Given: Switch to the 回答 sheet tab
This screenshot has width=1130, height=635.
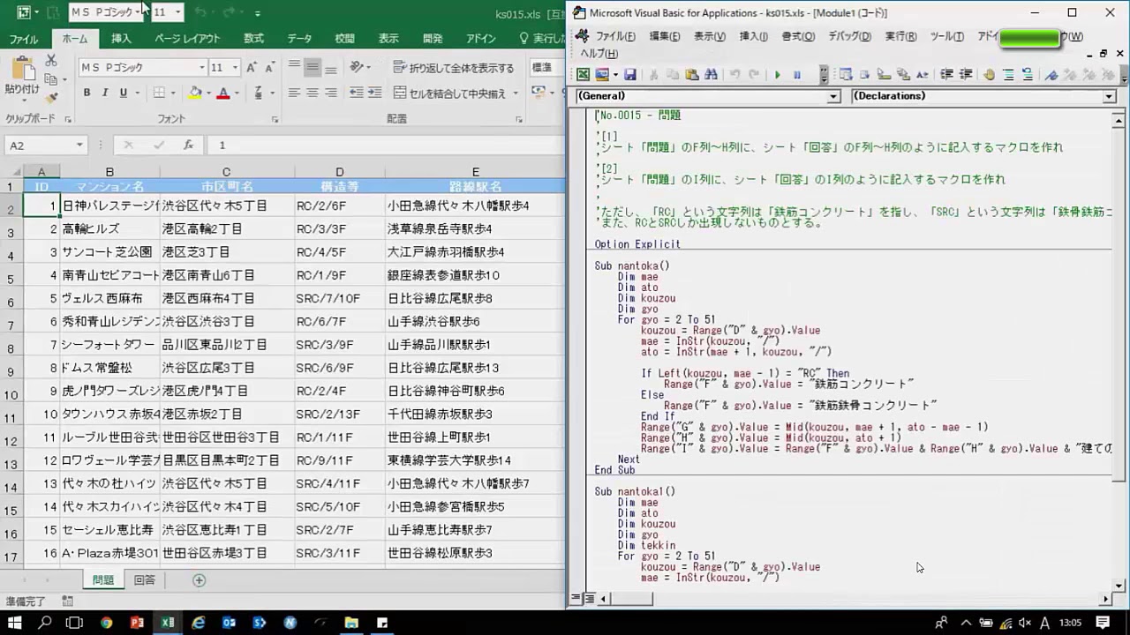Looking at the screenshot, I should [x=144, y=579].
